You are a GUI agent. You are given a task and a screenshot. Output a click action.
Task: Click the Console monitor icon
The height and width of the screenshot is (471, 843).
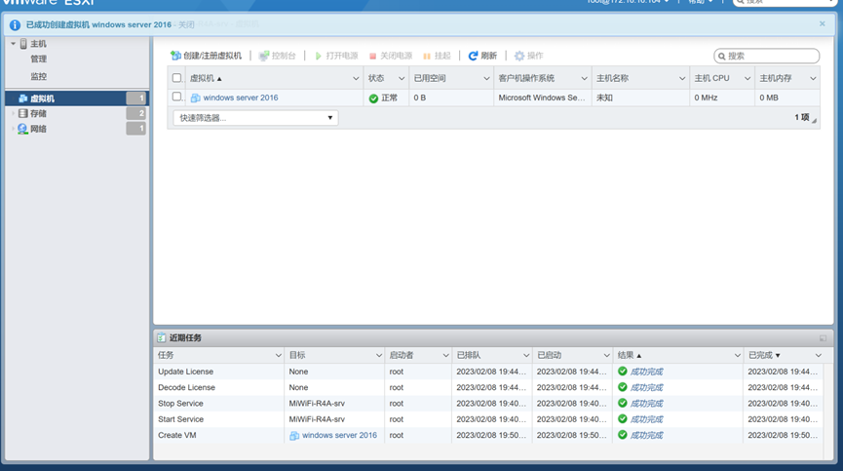coord(263,56)
